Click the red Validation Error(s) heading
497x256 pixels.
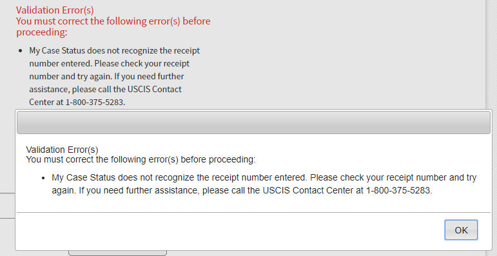pos(55,10)
